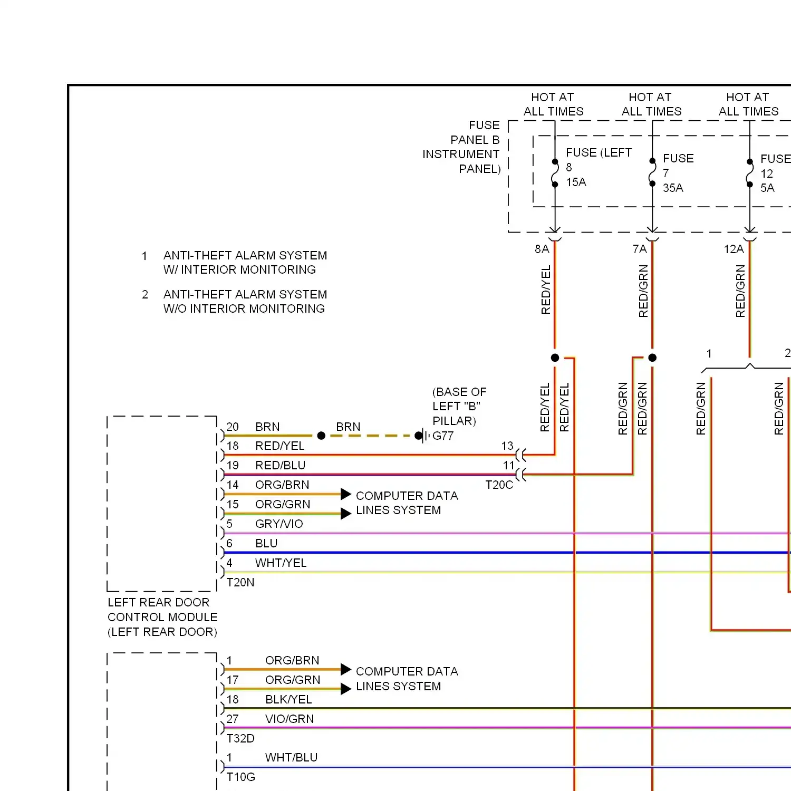This screenshot has width=791, height=791.
Task: Click the arrow after ORG/BRN pin 14
Action: click(346, 494)
